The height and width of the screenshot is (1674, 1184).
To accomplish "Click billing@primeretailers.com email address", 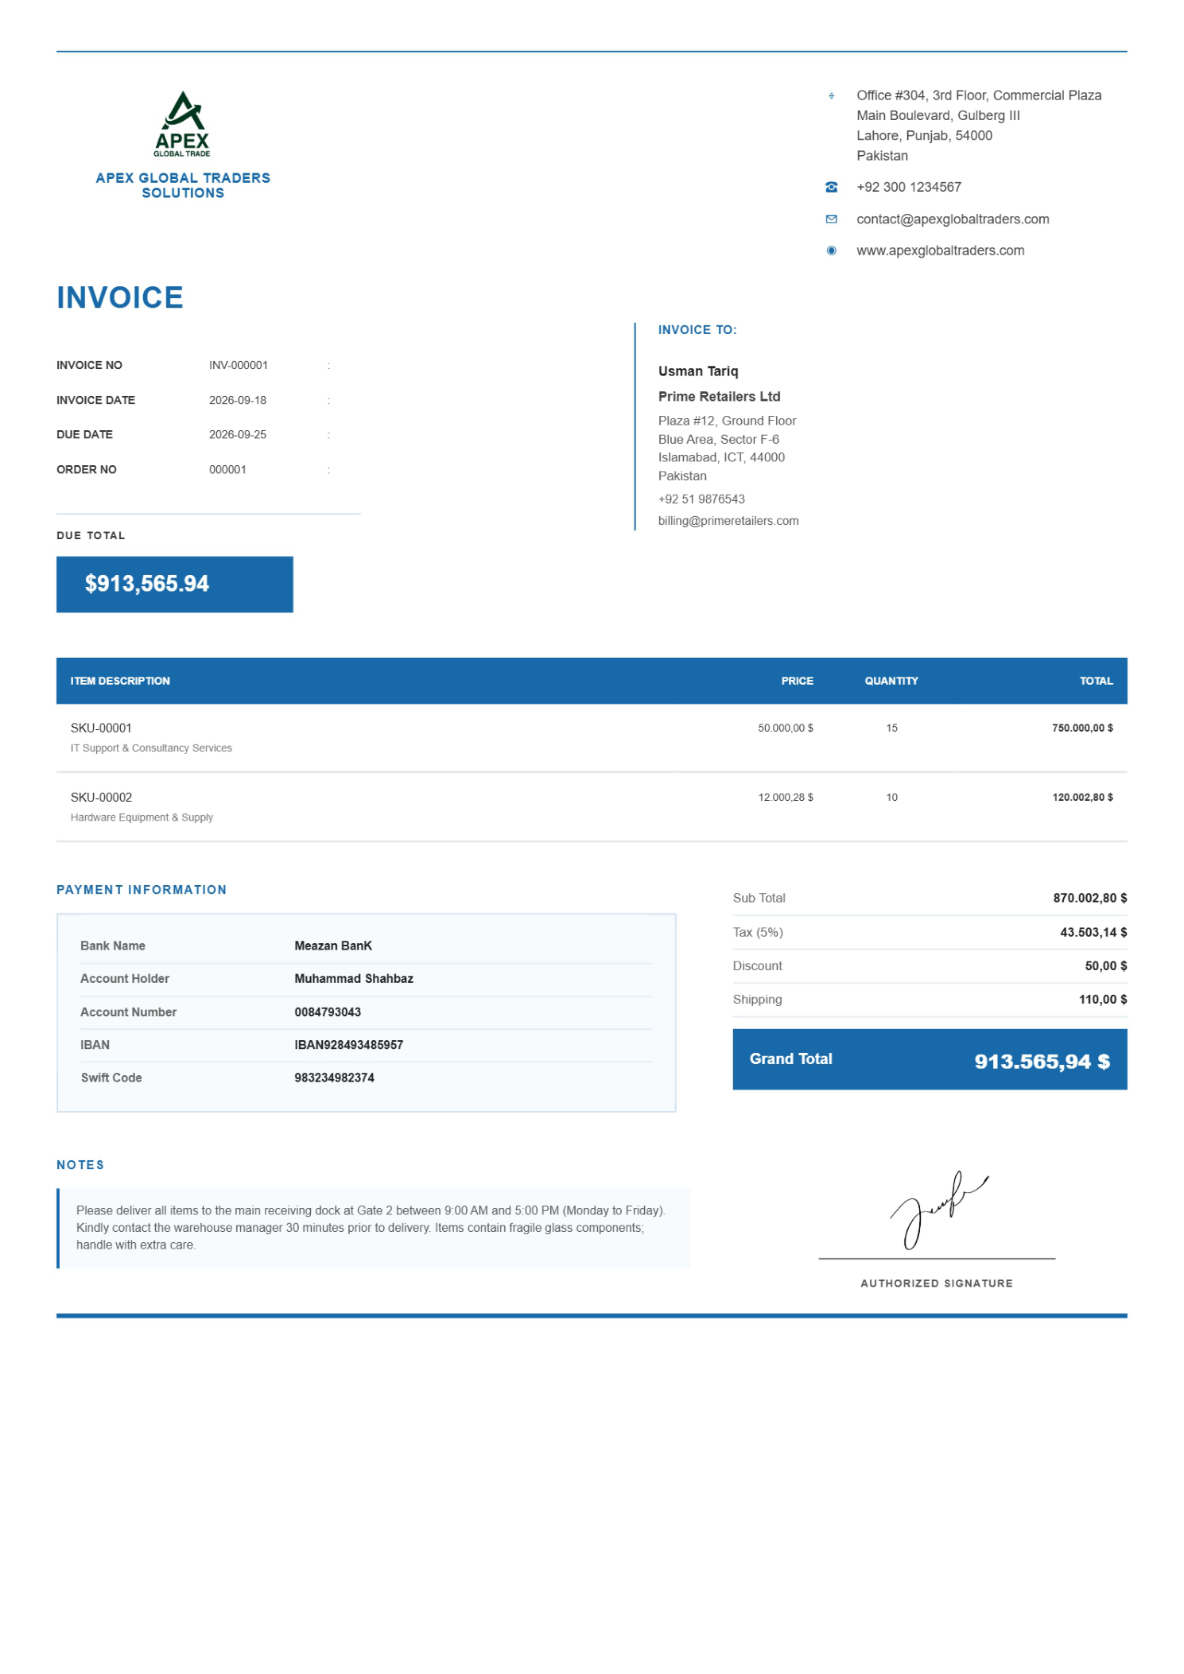I will click(728, 521).
